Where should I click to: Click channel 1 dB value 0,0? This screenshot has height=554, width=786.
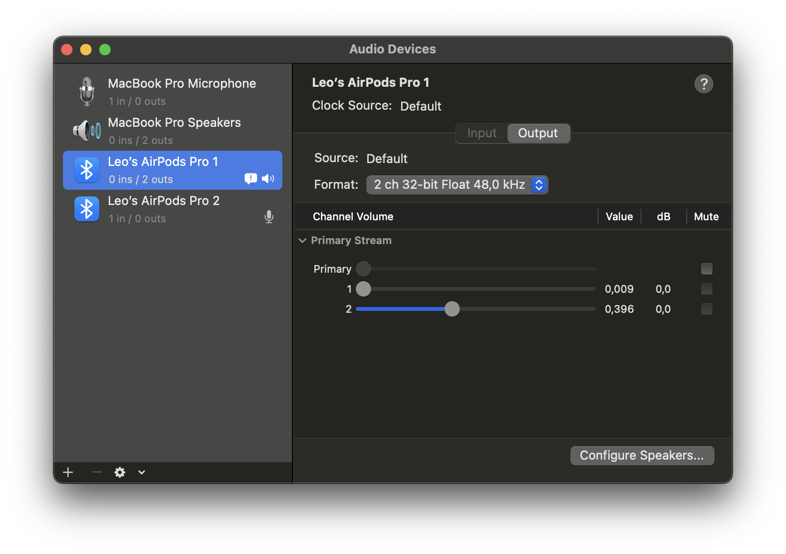click(x=663, y=289)
